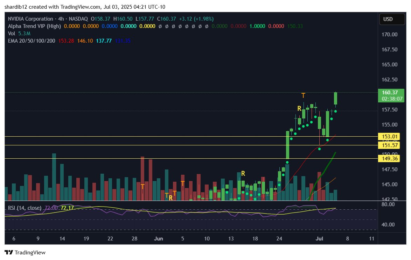Click the open price O158.37

click(100, 19)
